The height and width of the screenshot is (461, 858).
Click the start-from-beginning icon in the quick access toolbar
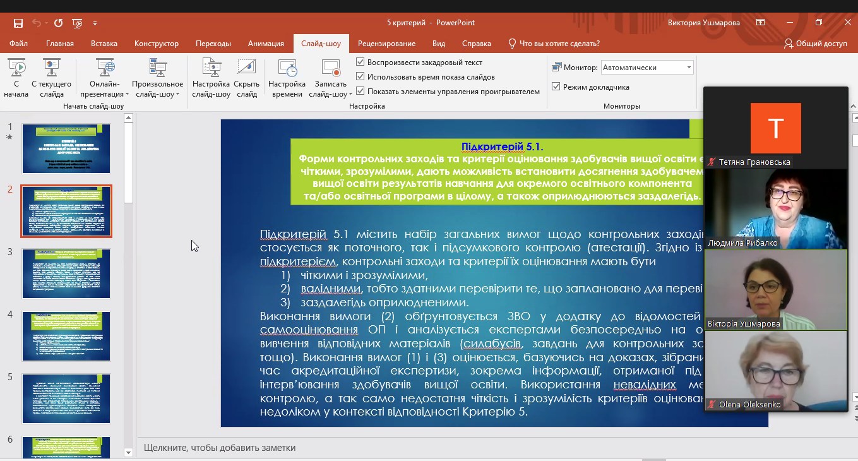tap(77, 23)
